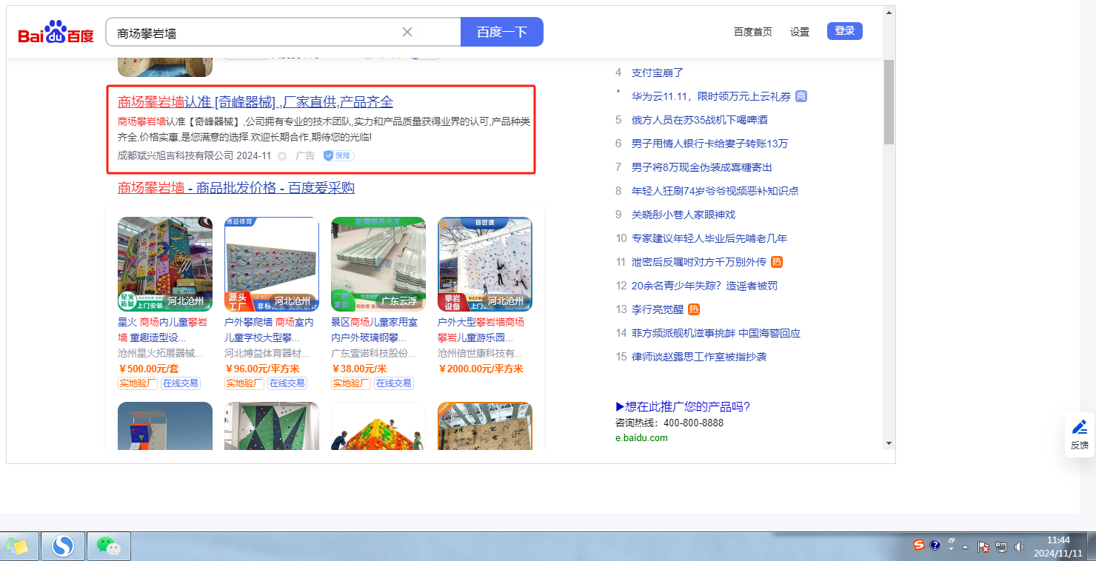This screenshot has height=561, width=1096.
Task: Open the dropdown arrow after 成都斌兴旭吉科技有限公司 2024-11
Action: point(282,156)
